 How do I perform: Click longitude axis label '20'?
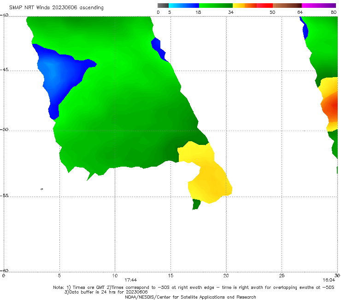pos(226,276)
